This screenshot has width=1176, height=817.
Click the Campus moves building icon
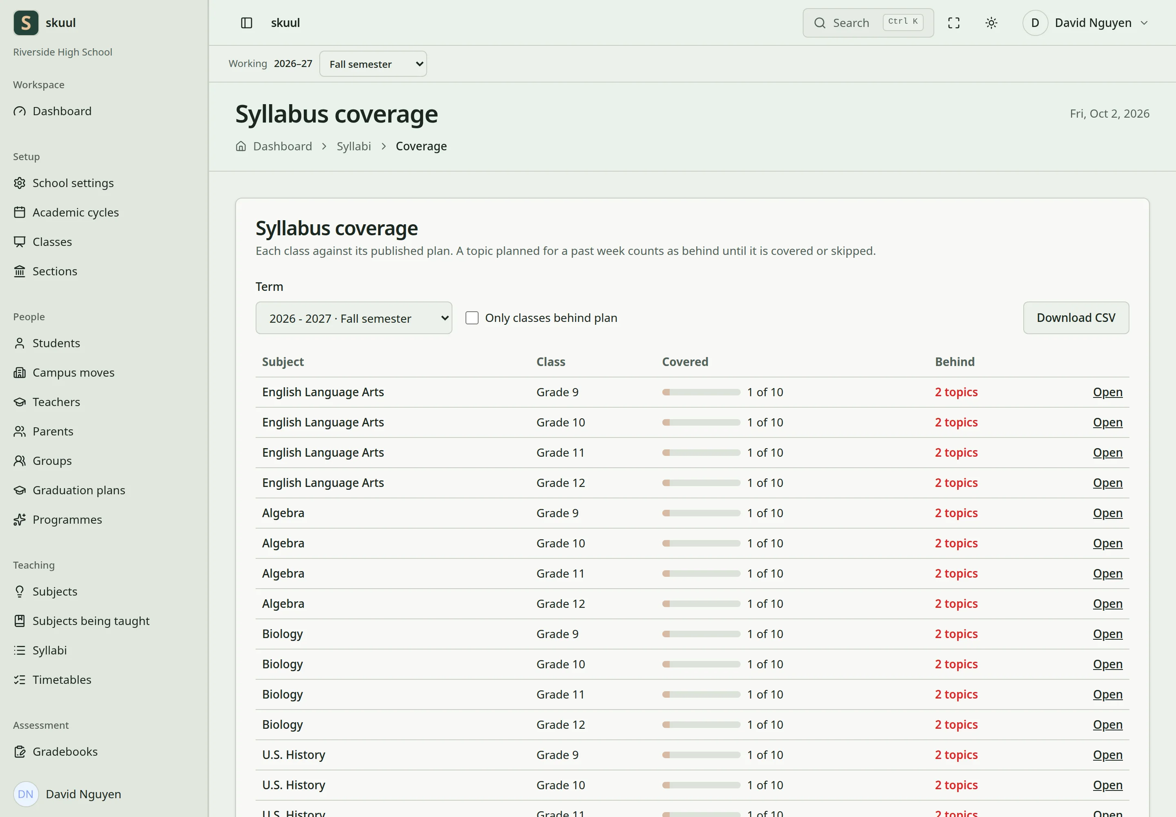[x=20, y=372]
